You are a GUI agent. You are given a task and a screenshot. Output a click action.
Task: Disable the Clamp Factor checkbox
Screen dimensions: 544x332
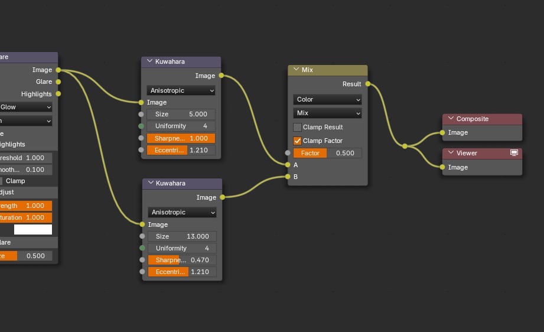click(297, 141)
